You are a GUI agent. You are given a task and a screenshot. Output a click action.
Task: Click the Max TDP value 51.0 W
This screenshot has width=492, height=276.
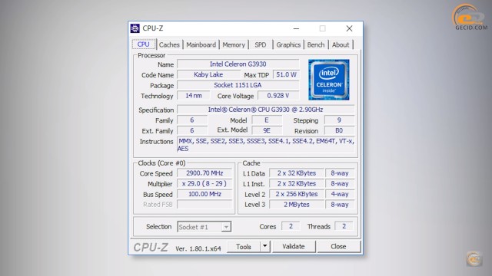point(286,74)
